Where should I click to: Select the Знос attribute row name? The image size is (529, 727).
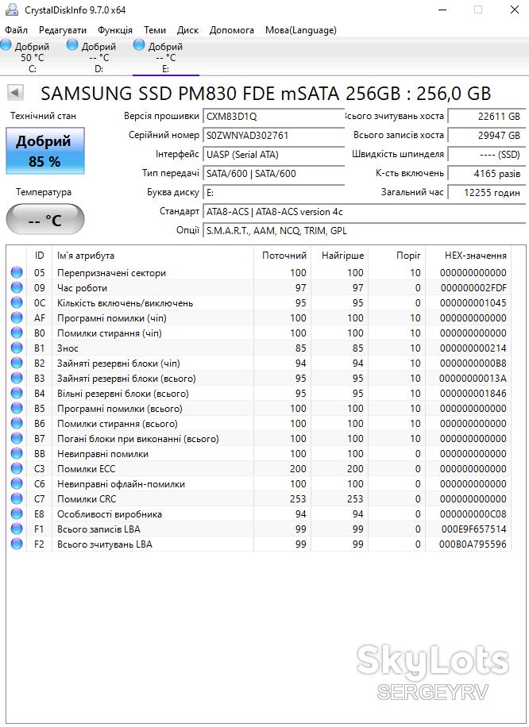point(68,348)
